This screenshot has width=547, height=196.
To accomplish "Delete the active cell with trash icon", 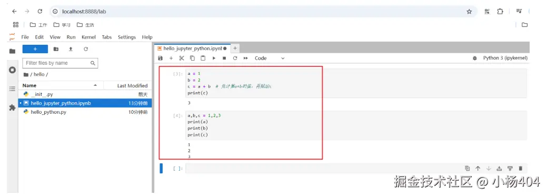I will 521,169.
